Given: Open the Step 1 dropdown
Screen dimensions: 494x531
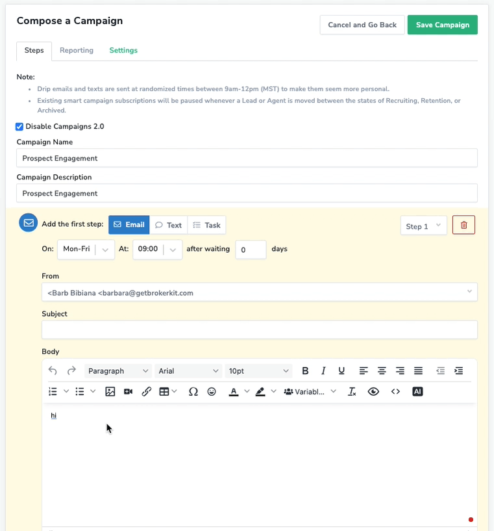Looking at the screenshot, I should [x=423, y=226].
